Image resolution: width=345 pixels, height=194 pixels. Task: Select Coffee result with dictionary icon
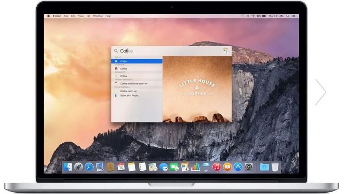coord(137,69)
